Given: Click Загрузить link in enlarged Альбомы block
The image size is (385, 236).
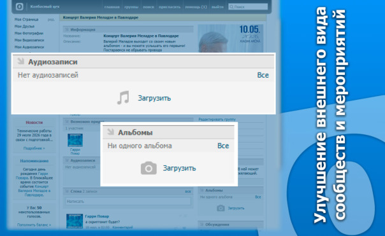Looking at the screenshot, I should [180, 168].
